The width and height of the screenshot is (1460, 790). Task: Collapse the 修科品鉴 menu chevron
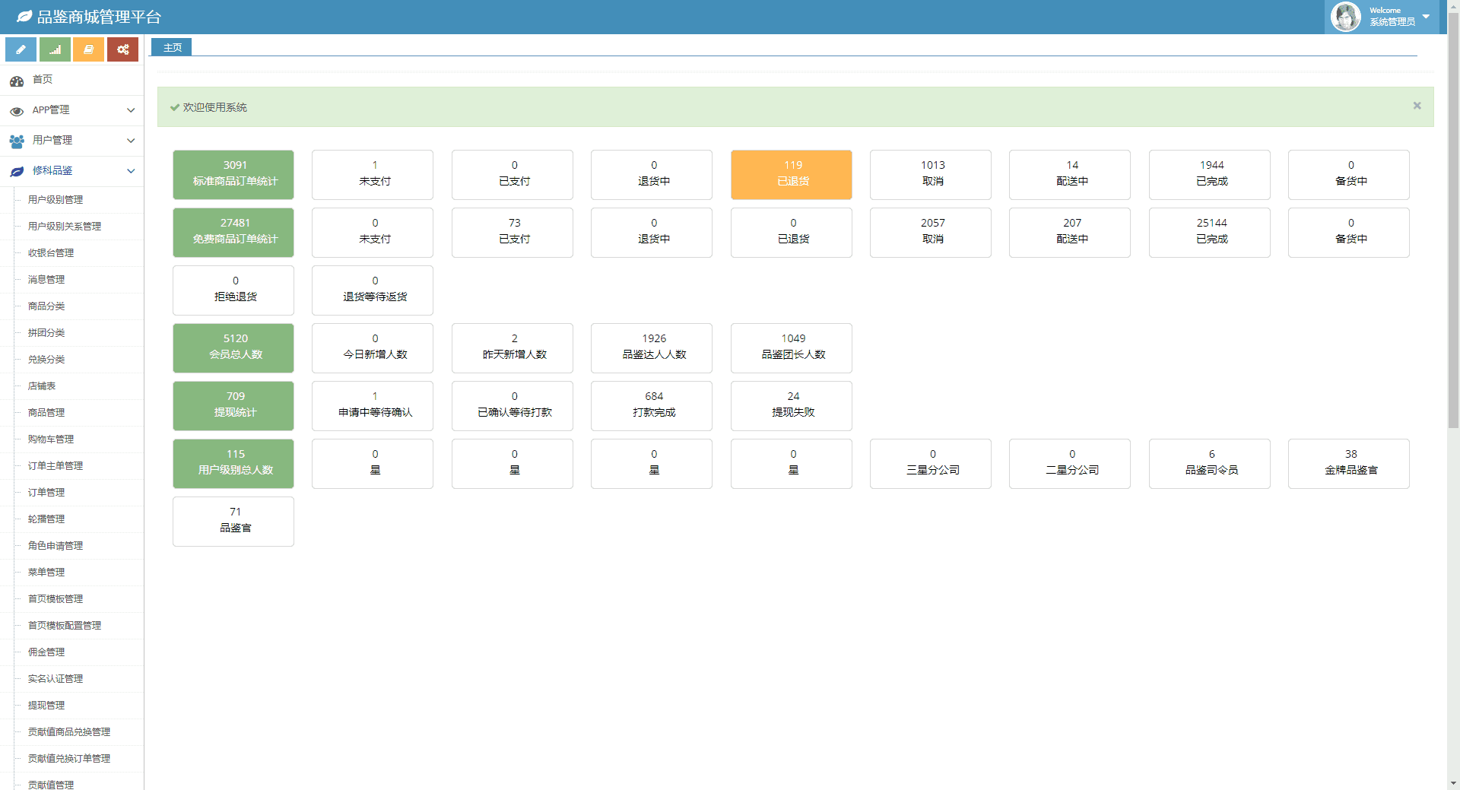click(131, 171)
